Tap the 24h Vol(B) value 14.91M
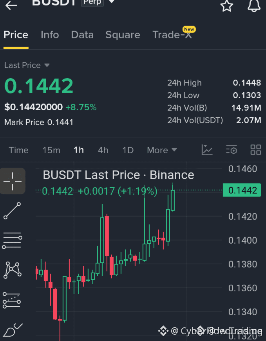Image resolution: width=266 pixels, height=341 pixels. tap(246, 108)
